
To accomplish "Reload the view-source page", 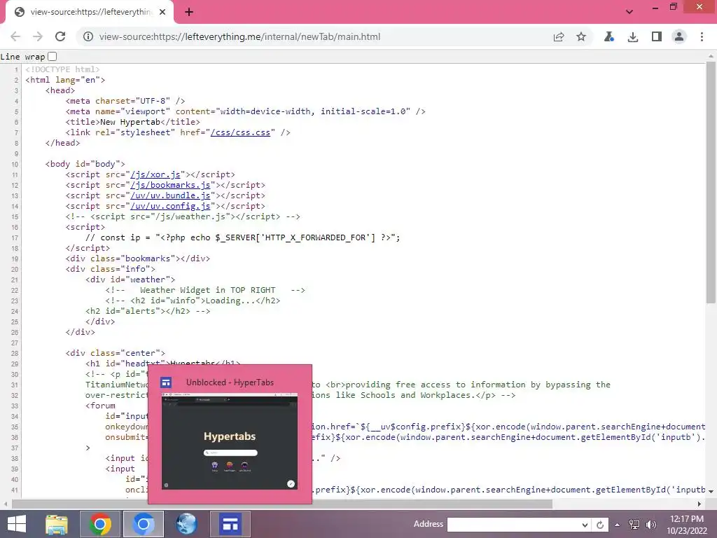I will [x=60, y=36].
